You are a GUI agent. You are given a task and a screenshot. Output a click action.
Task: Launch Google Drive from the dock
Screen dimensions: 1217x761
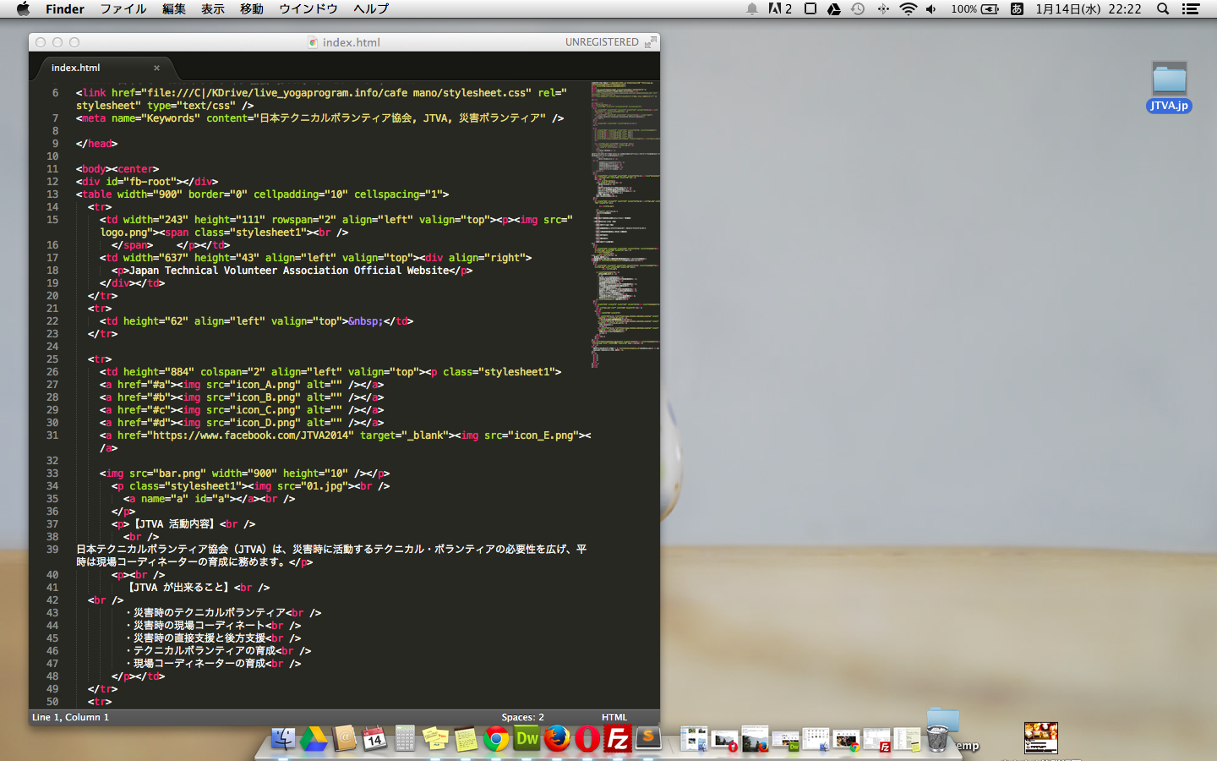tap(314, 738)
